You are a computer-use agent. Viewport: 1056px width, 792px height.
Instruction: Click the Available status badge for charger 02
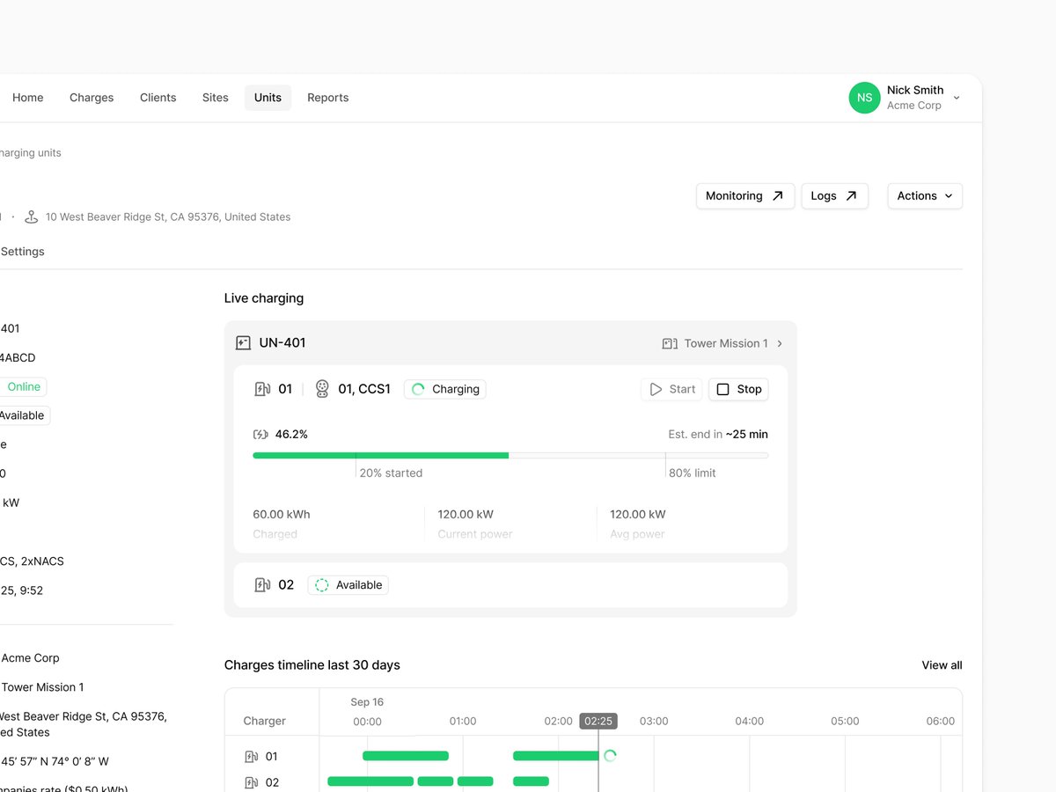[x=348, y=585]
